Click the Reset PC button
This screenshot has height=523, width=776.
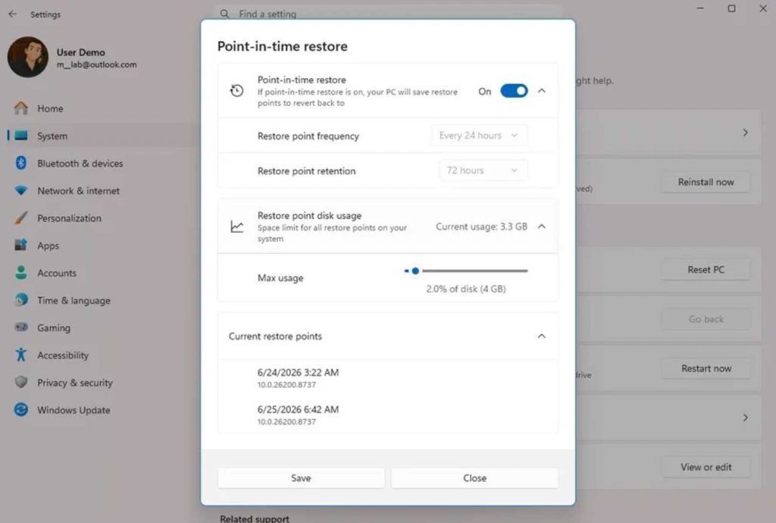[706, 270]
